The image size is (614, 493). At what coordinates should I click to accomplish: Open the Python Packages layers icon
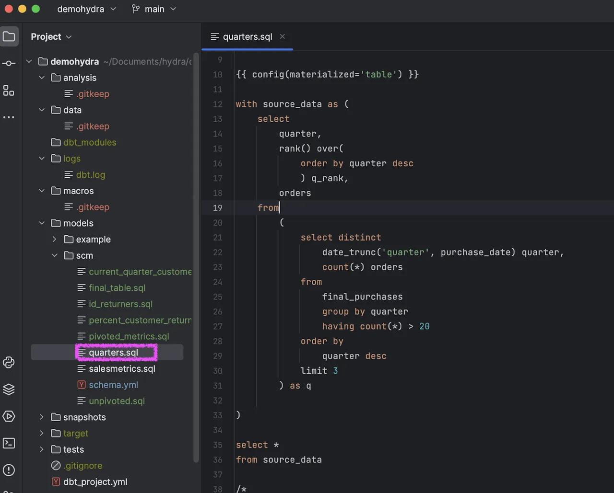[9, 389]
